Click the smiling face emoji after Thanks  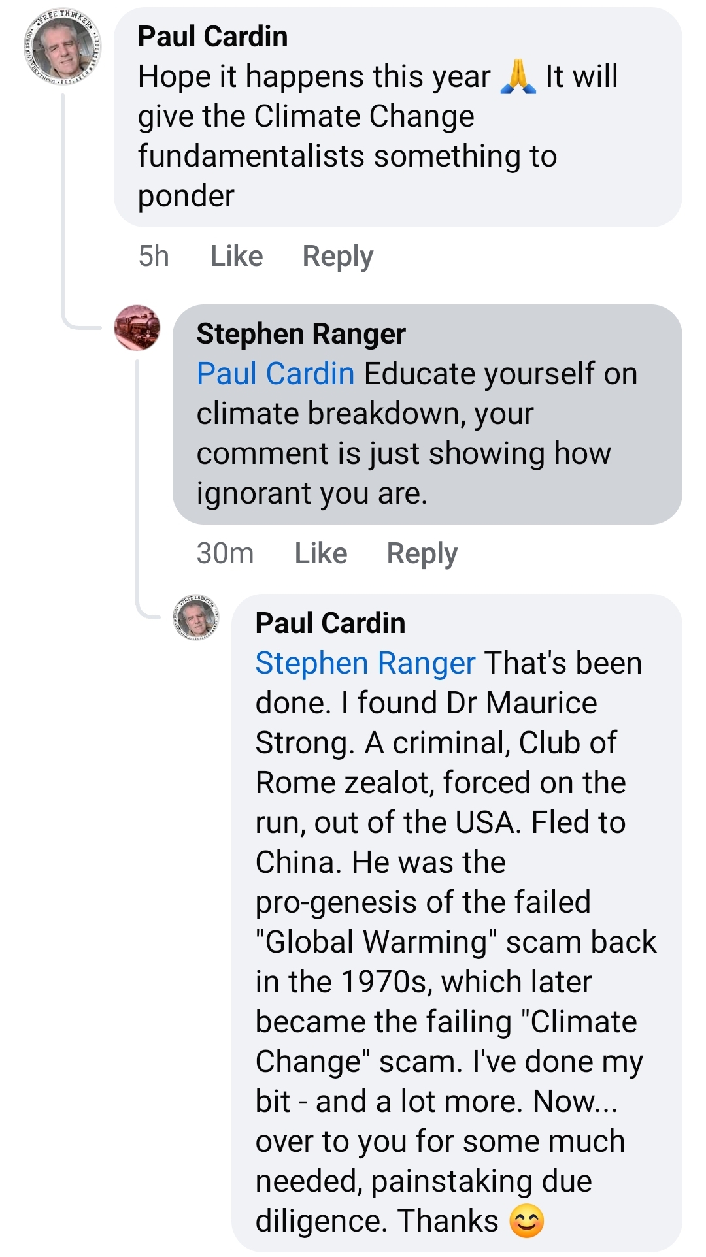coord(526,1220)
